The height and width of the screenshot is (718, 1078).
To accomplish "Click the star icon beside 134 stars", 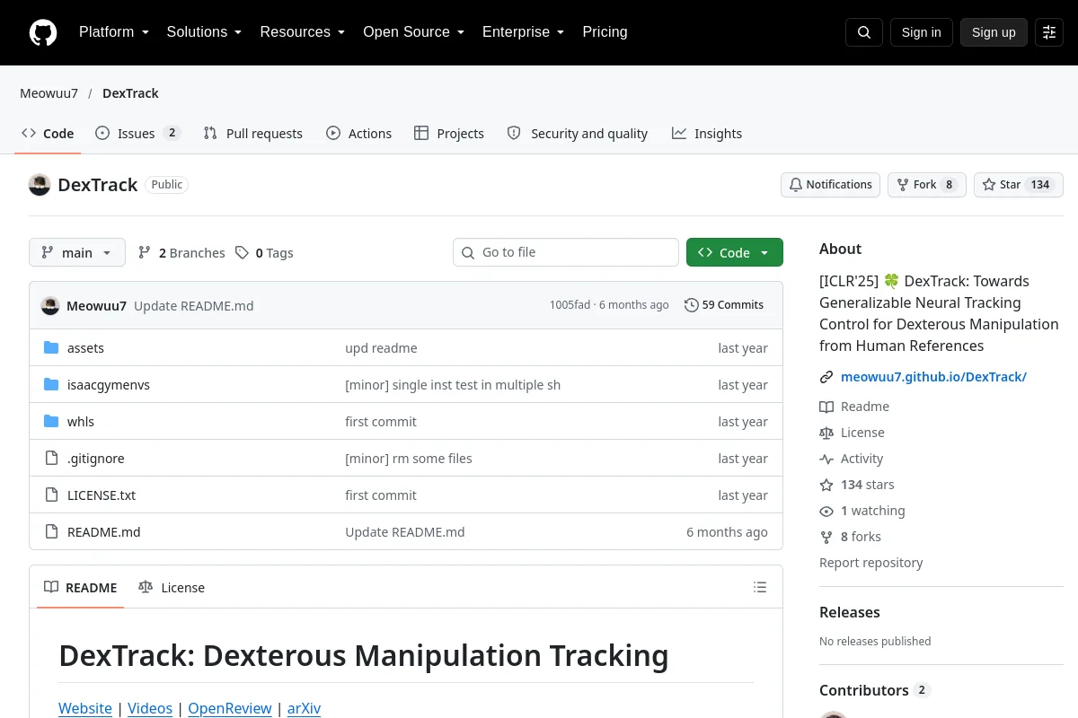I will pos(826,485).
